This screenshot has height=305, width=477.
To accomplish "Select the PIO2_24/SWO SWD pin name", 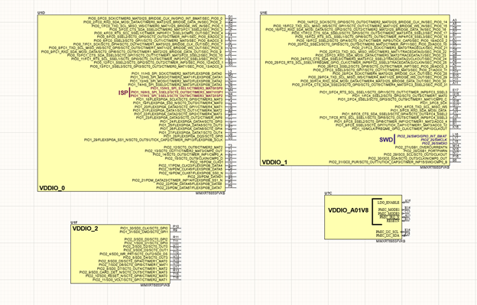I will [422, 136].
